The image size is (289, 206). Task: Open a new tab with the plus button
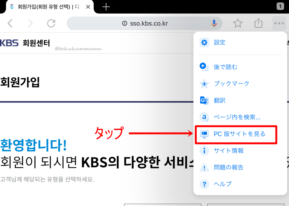[106, 7]
